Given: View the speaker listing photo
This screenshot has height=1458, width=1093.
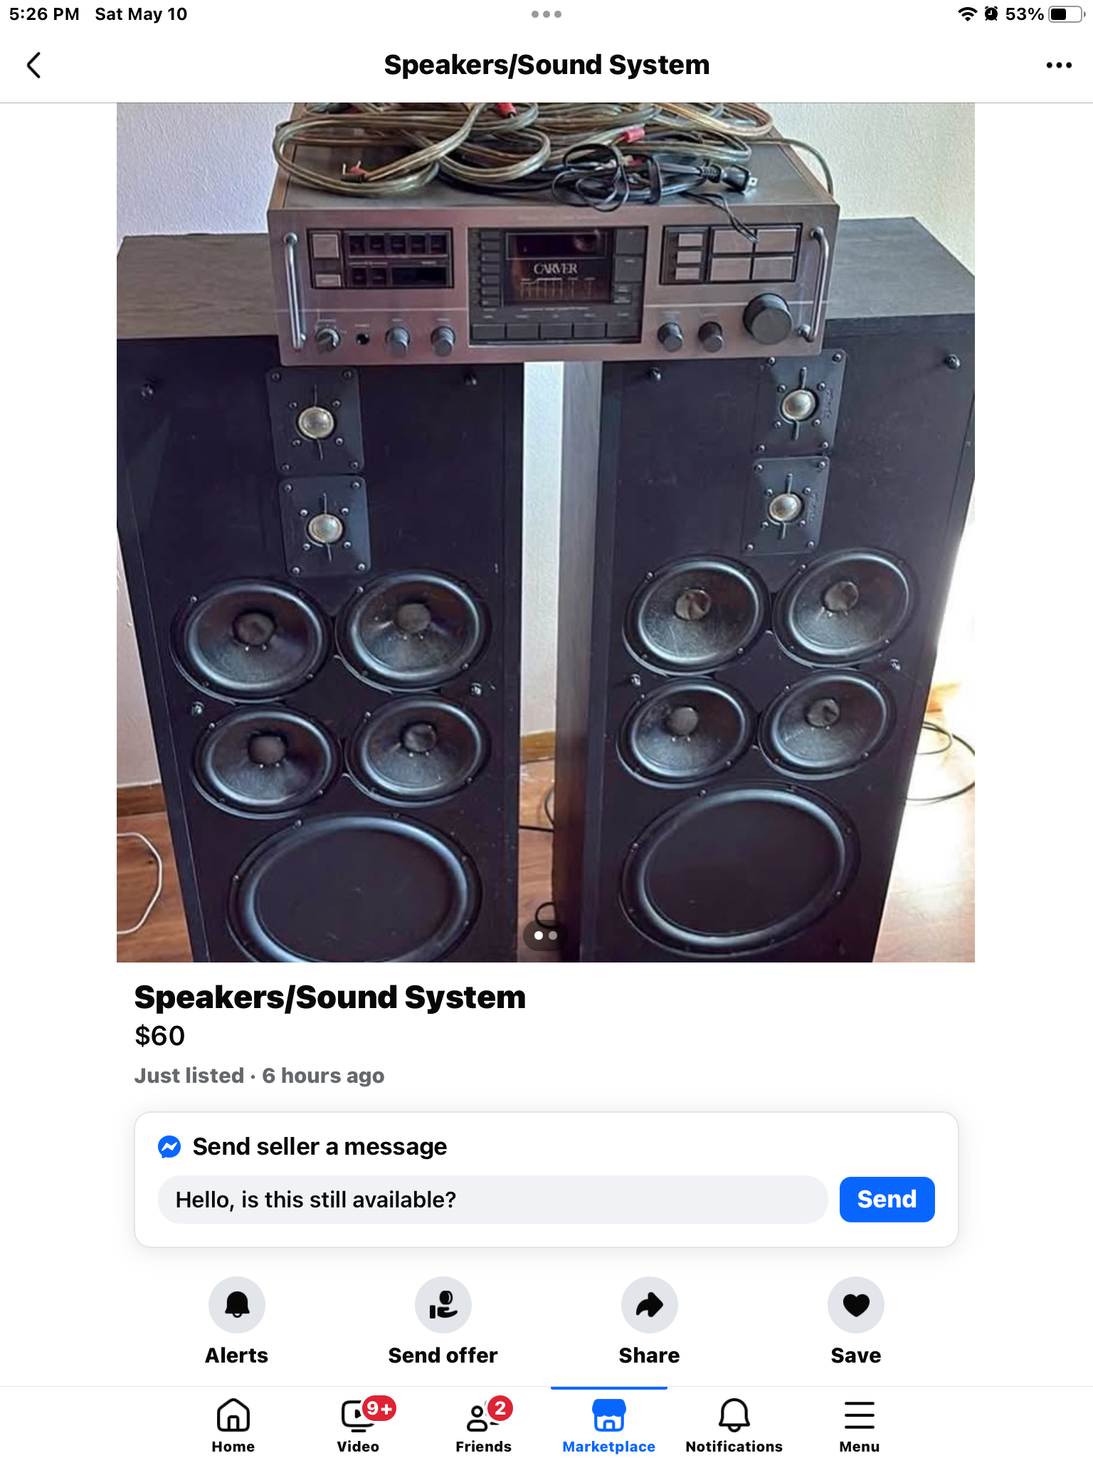Looking at the screenshot, I should click(546, 533).
